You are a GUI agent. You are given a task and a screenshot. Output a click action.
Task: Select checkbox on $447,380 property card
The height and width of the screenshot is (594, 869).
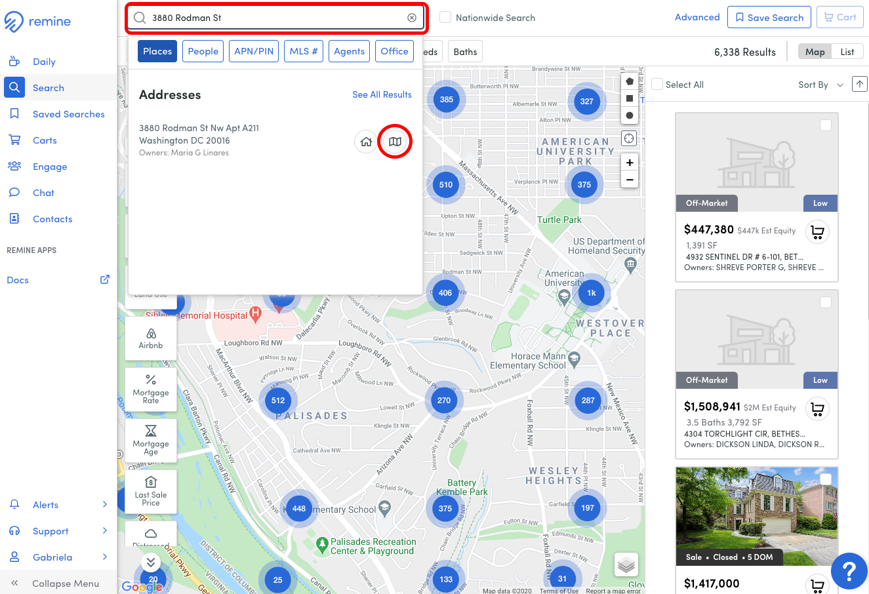826,125
